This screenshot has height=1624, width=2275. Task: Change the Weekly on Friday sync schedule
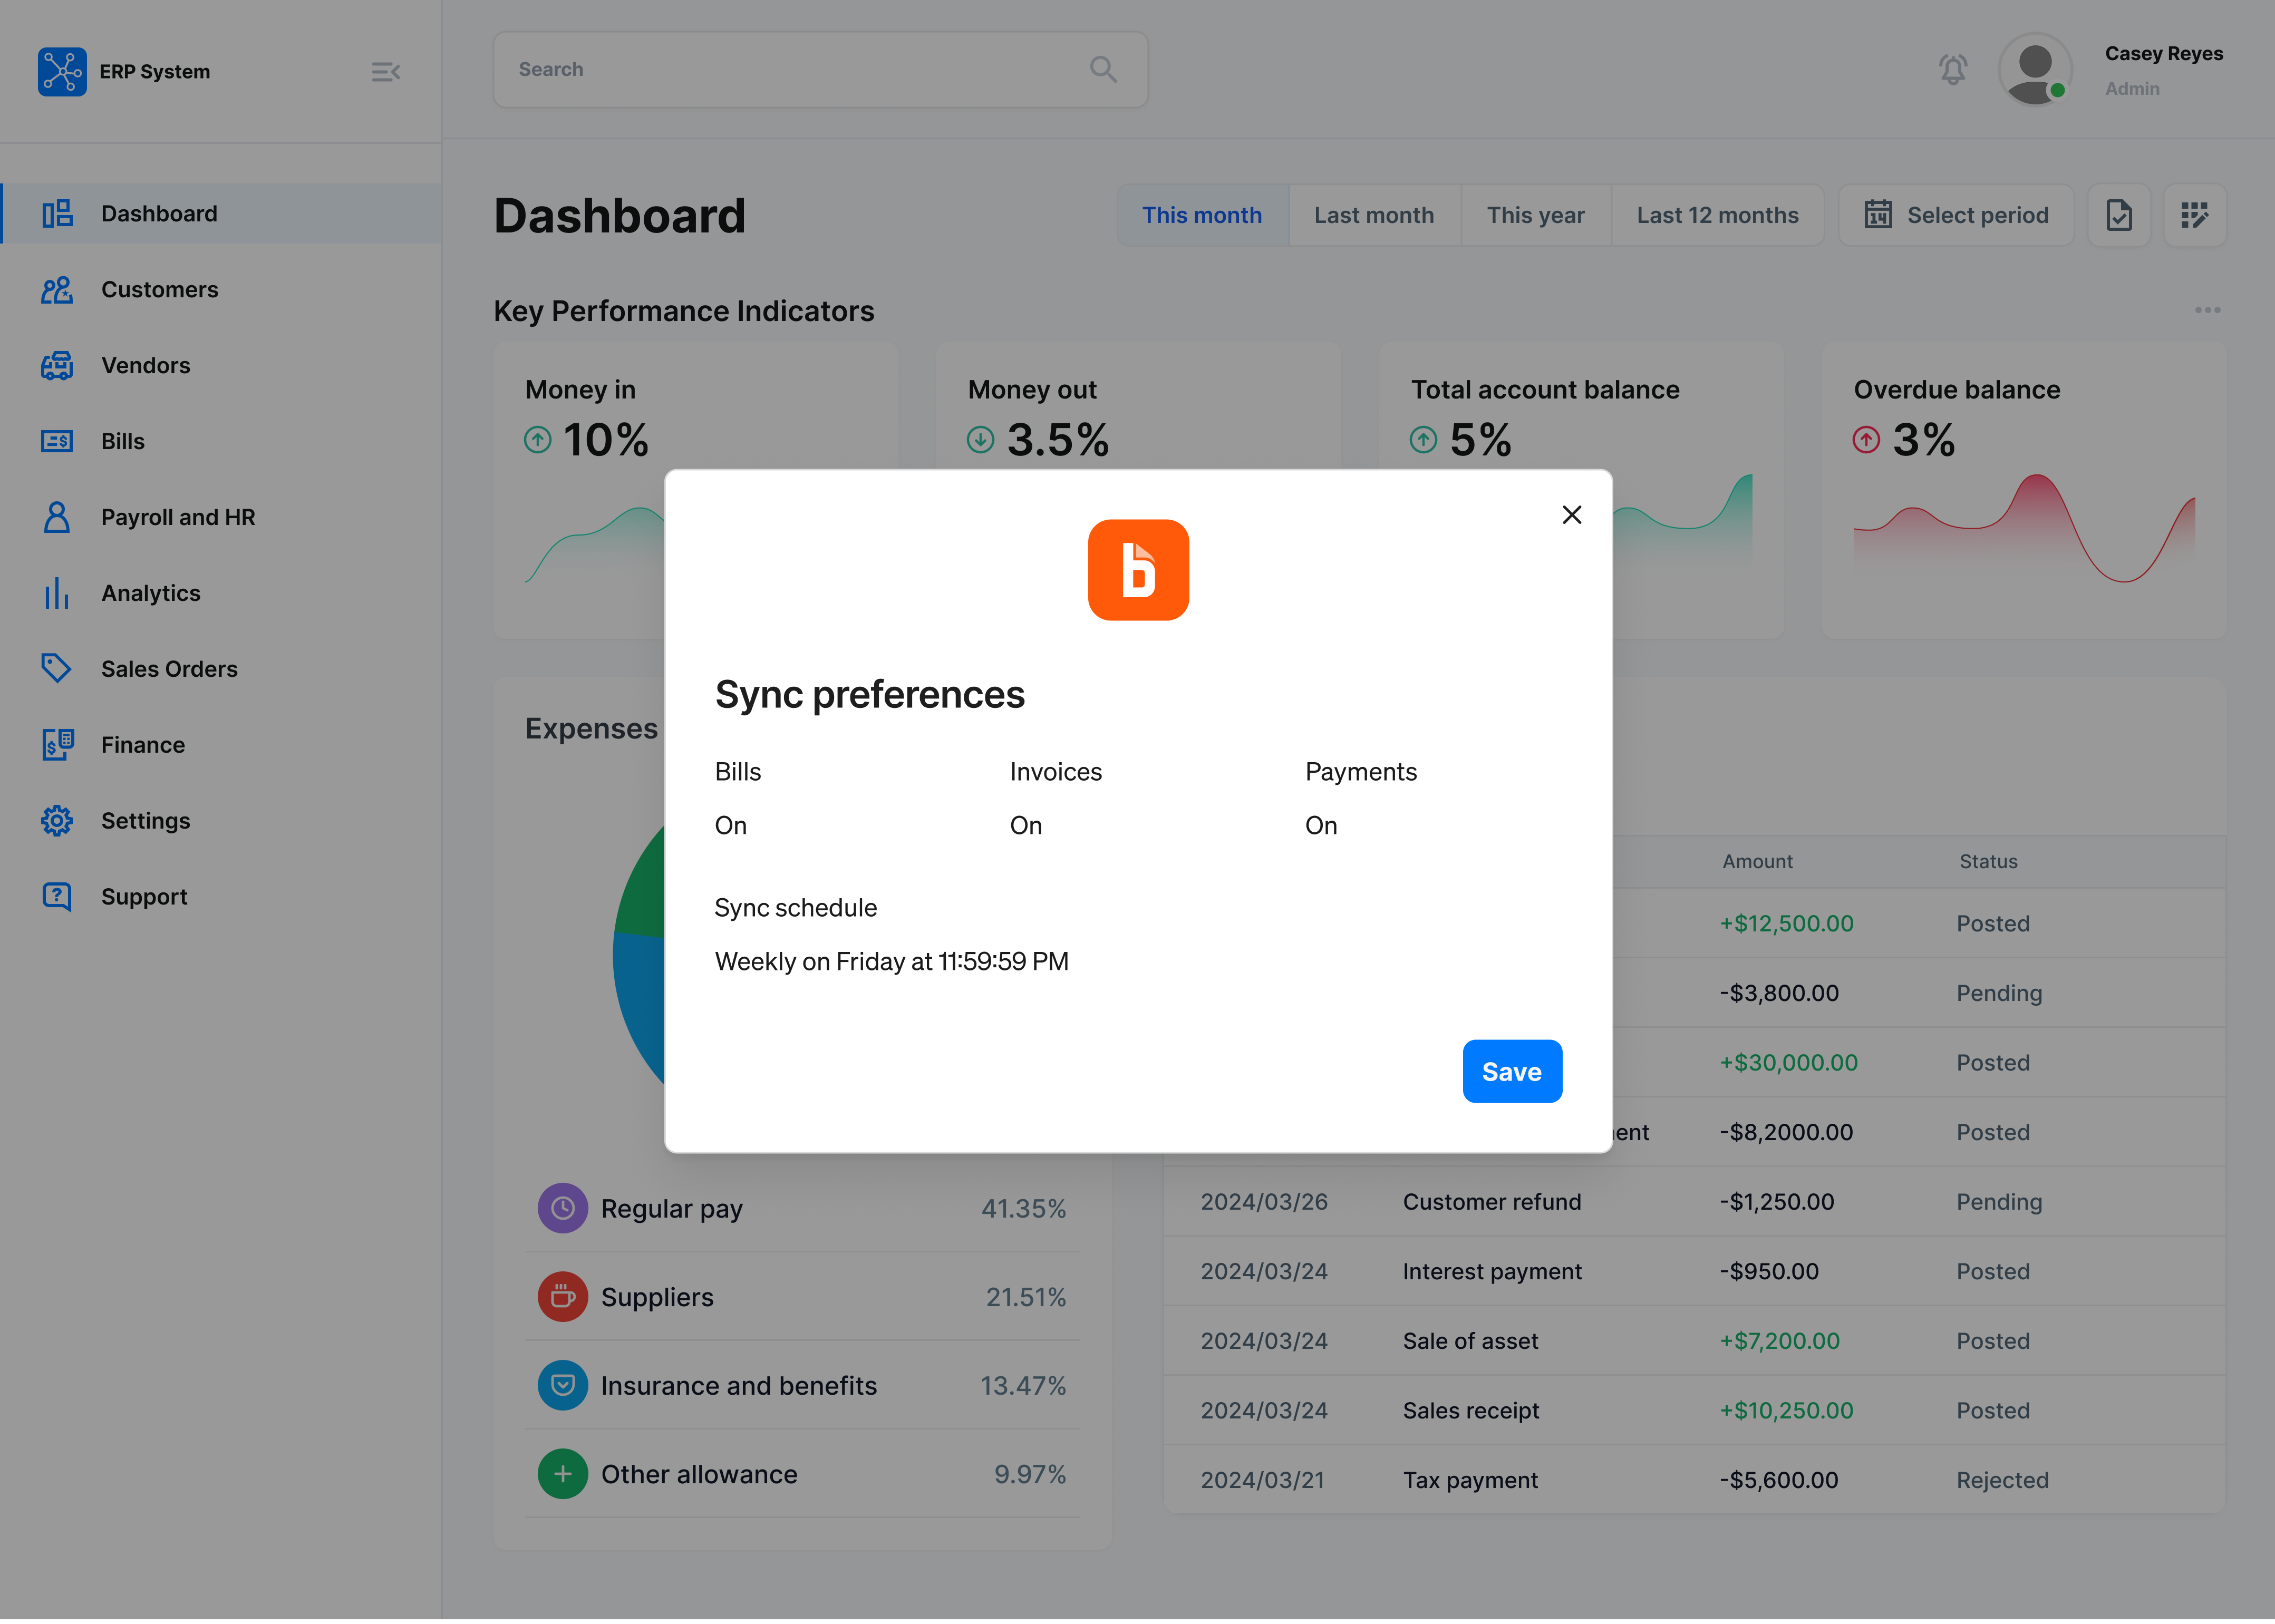[891, 961]
